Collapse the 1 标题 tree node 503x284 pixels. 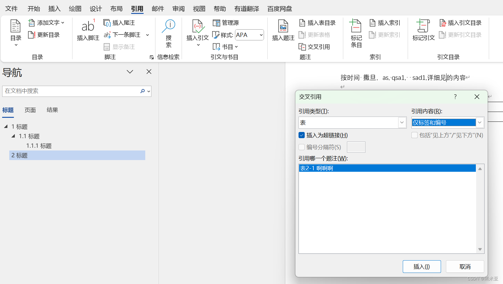tap(6, 126)
